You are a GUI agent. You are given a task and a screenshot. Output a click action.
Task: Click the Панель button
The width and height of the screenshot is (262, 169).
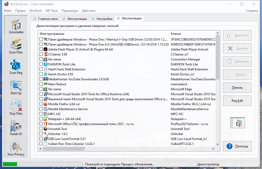[x=237, y=88]
